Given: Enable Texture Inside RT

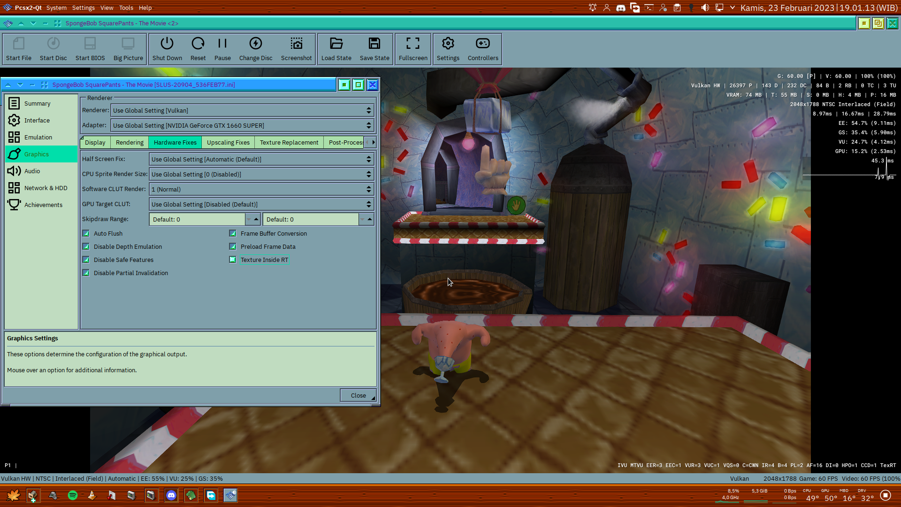Looking at the screenshot, I should tap(233, 259).
